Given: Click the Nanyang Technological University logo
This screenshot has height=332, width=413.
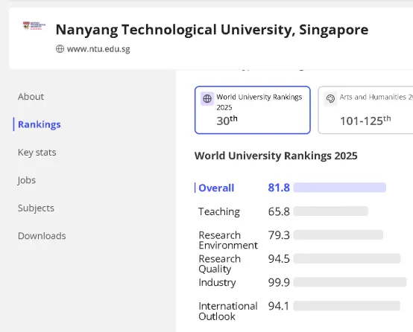Looking at the screenshot, I should click(34, 26).
